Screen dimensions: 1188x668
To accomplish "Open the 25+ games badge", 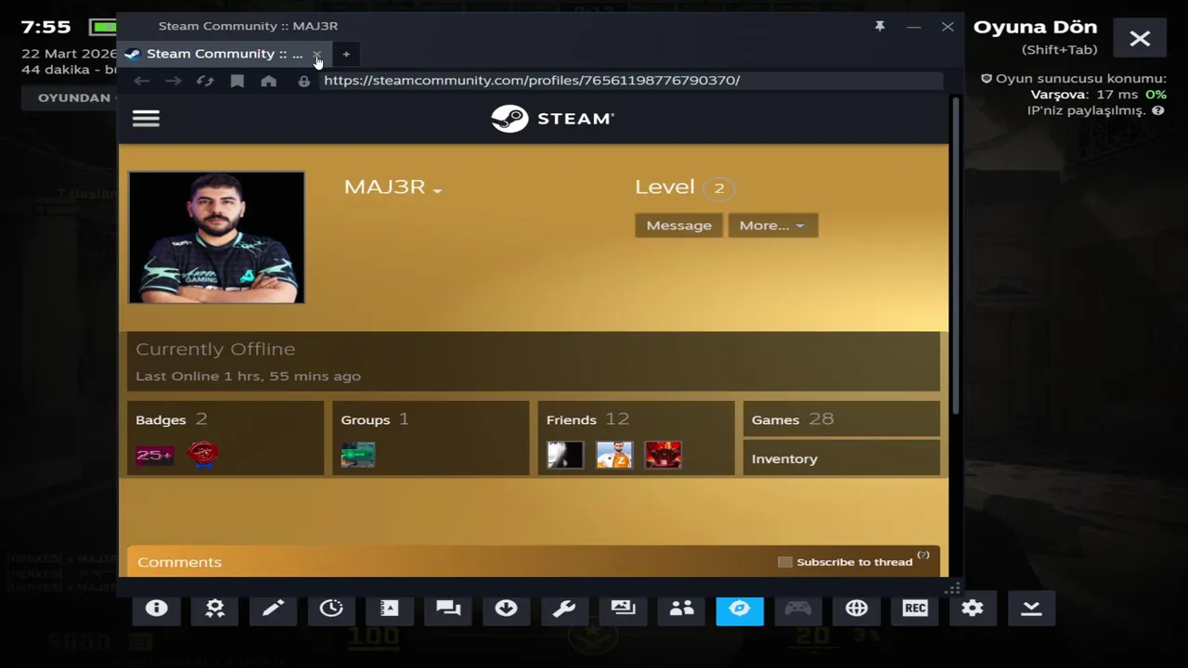I will (x=154, y=455).
